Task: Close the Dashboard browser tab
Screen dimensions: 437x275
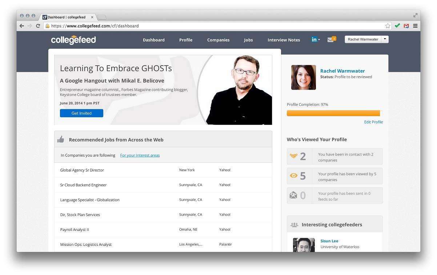Action: tap(92, 17)
